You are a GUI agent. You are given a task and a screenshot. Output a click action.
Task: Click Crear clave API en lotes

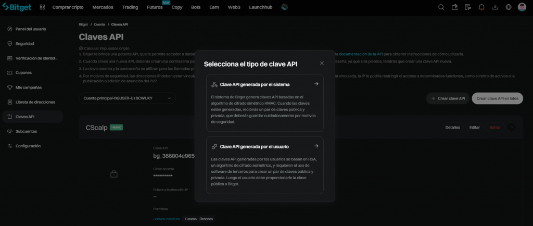(x=497, y=98)
